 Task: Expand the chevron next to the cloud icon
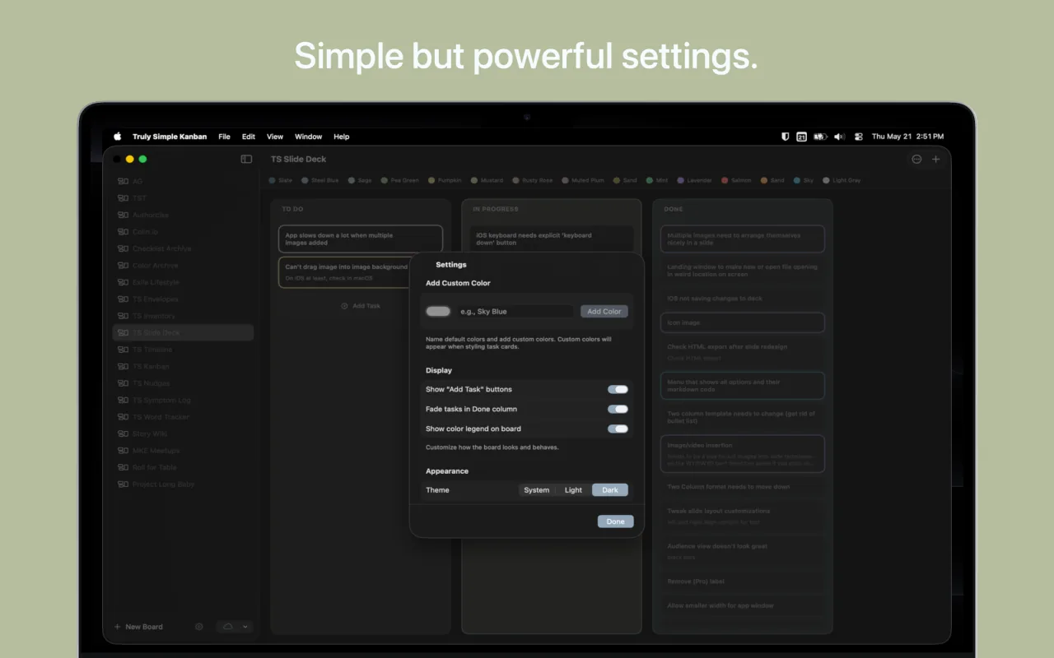(x=245, y=627)
